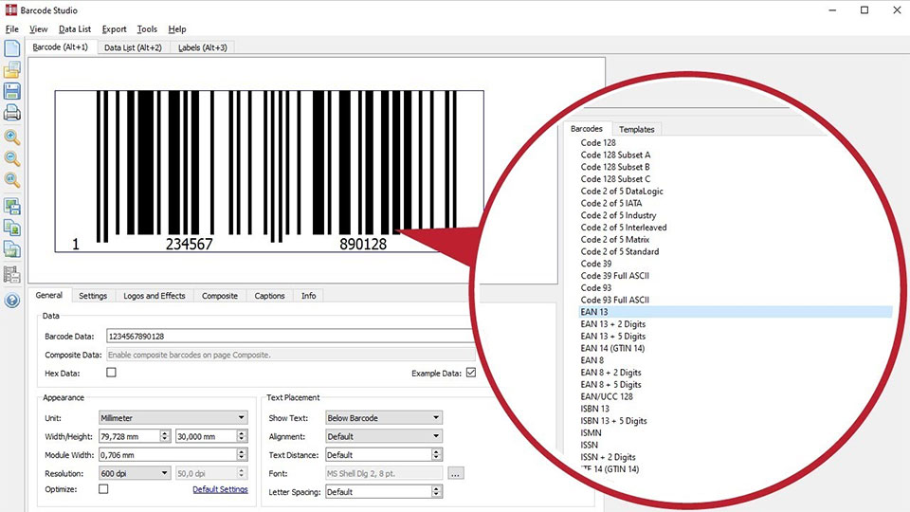Open help via question mark icon
Image resolution: width=910 pixels, height=512 pixels.
click(11, 301)
